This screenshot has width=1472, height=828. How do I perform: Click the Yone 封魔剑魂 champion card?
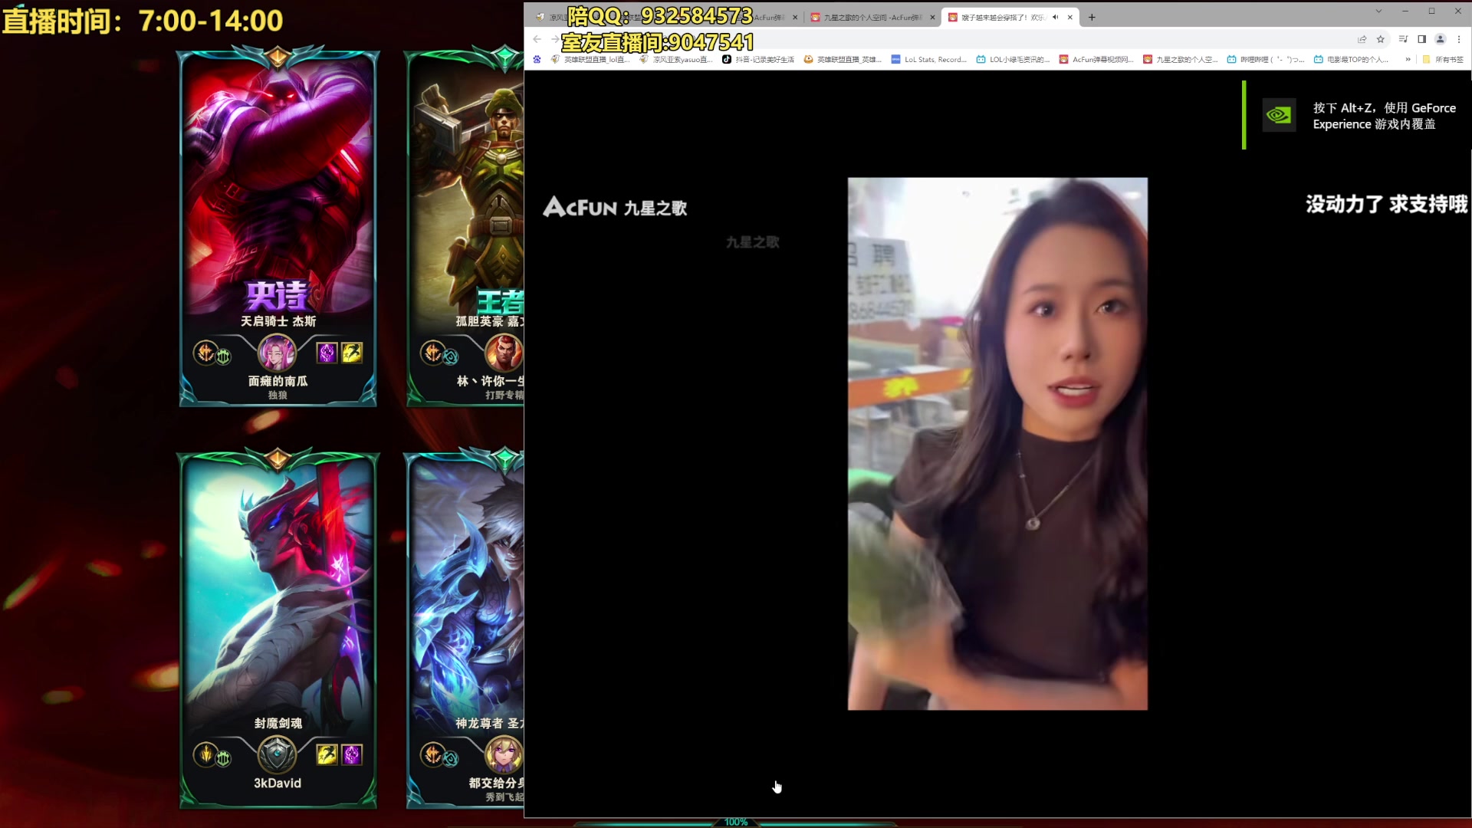[278, 629]
